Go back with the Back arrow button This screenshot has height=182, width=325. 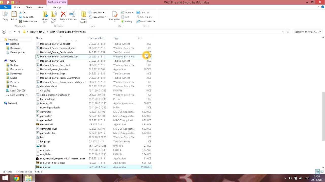4,32
